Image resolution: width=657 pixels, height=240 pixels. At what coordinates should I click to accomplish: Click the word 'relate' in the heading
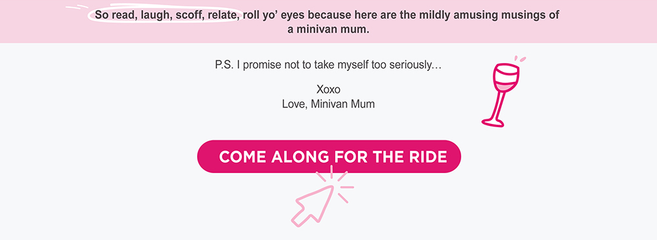[224, 15]
